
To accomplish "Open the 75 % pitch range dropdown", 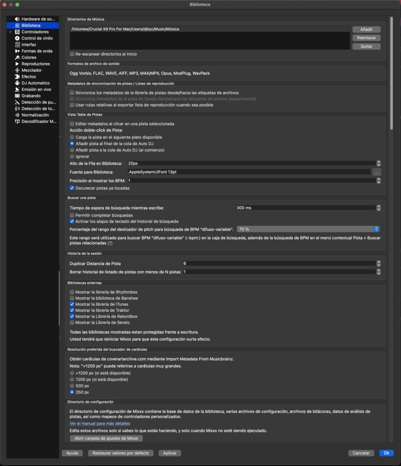I will [x=308, y=229].
